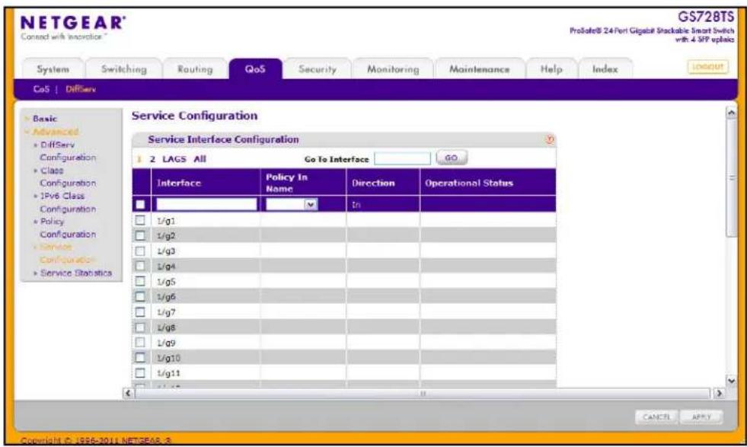Open the Monitoring tab
Viewport: 747px width, 447px height.
click(x=393, y=69)
